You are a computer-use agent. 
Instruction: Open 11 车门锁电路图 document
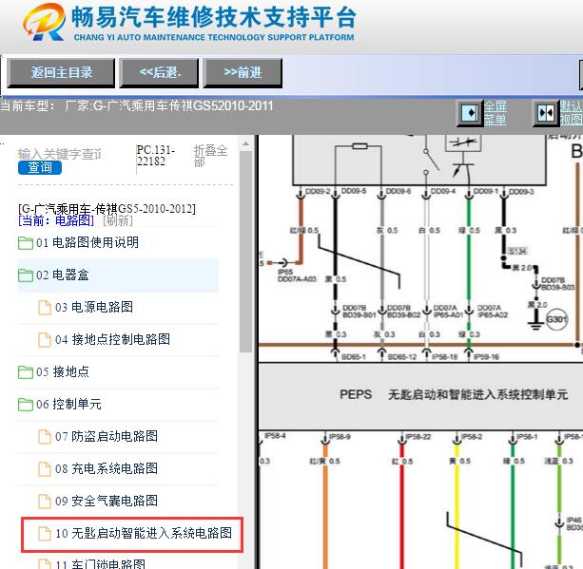point(101,564)
